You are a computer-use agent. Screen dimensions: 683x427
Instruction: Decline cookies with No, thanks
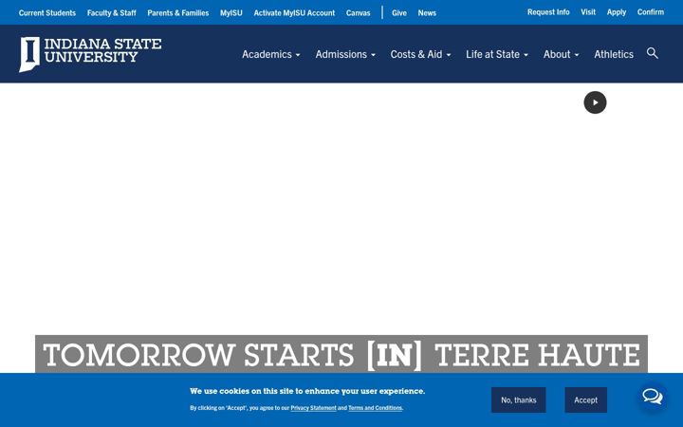[x=518, y=400]
